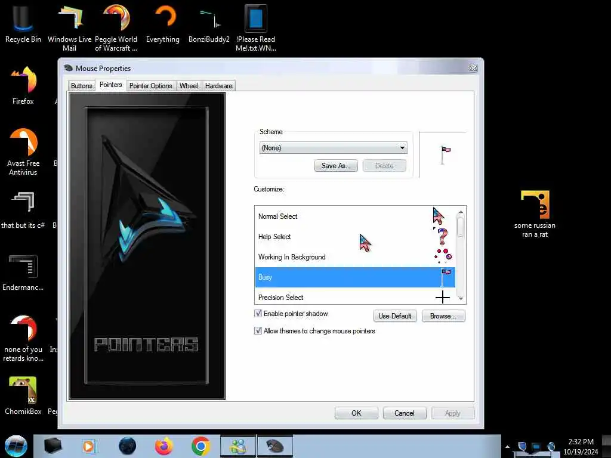This screenshot has width=611, height=458.
Task: Click the Use Default button
Action: (395, 316)
